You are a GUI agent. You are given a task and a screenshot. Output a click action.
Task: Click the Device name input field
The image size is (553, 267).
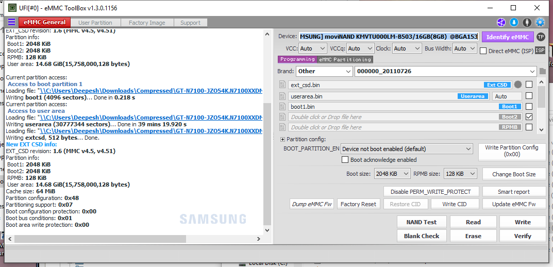389,37
